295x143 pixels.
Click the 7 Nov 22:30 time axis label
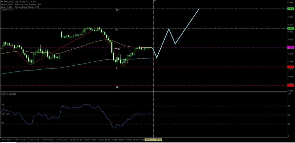pyautogui.click(x=61, y=139)
